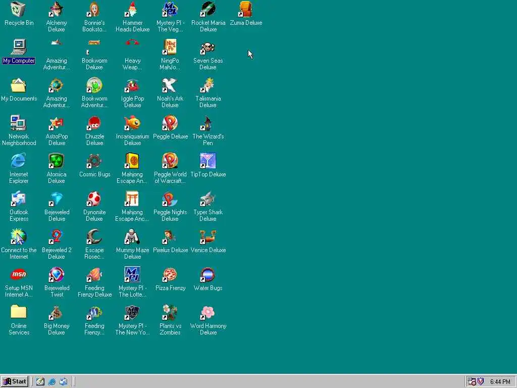Click Bejeweled Twist shortcut
The width and height of the screenshot is (517, 388).
[x=57, y=275]
